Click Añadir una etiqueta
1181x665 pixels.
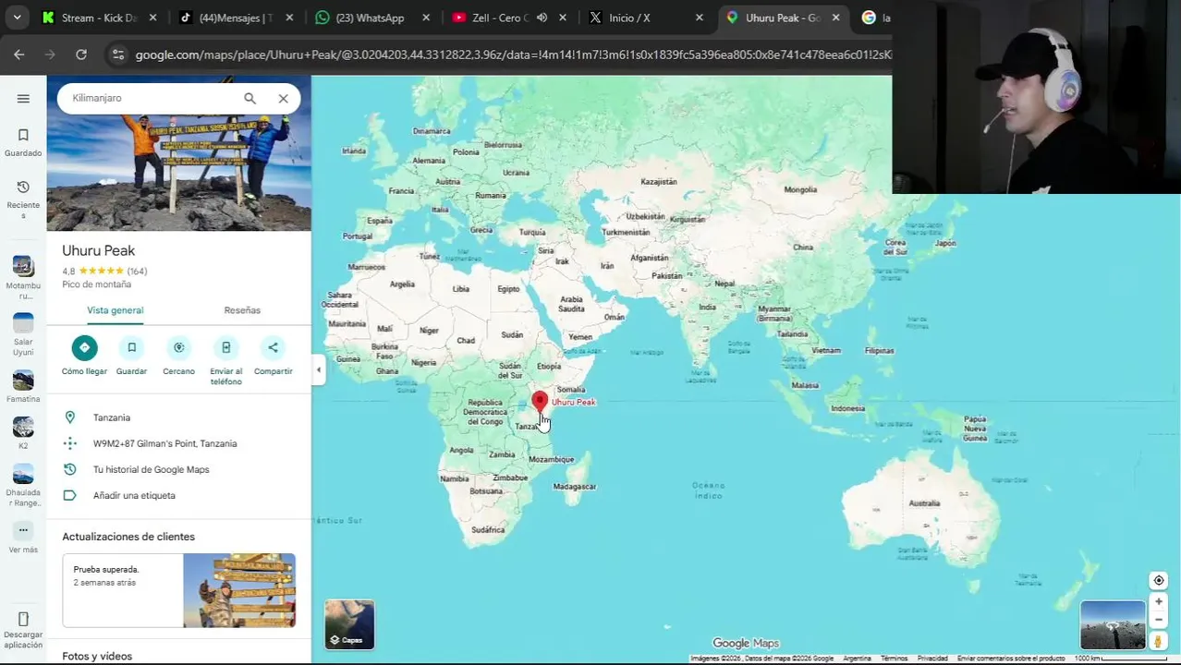179,495
